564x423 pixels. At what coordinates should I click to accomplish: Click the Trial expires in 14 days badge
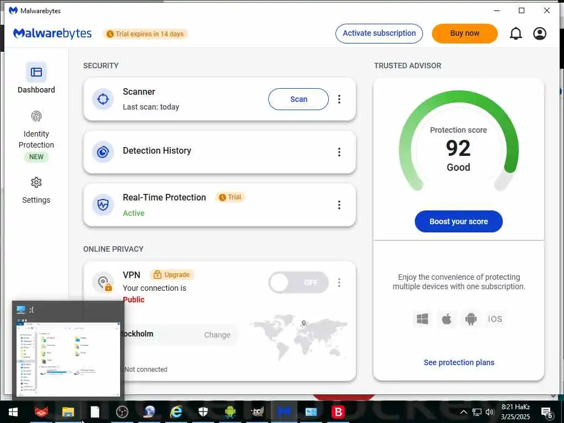[x=145, y=34]
